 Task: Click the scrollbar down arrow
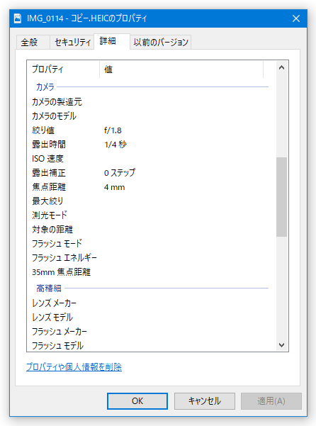[x=281, y=344]
